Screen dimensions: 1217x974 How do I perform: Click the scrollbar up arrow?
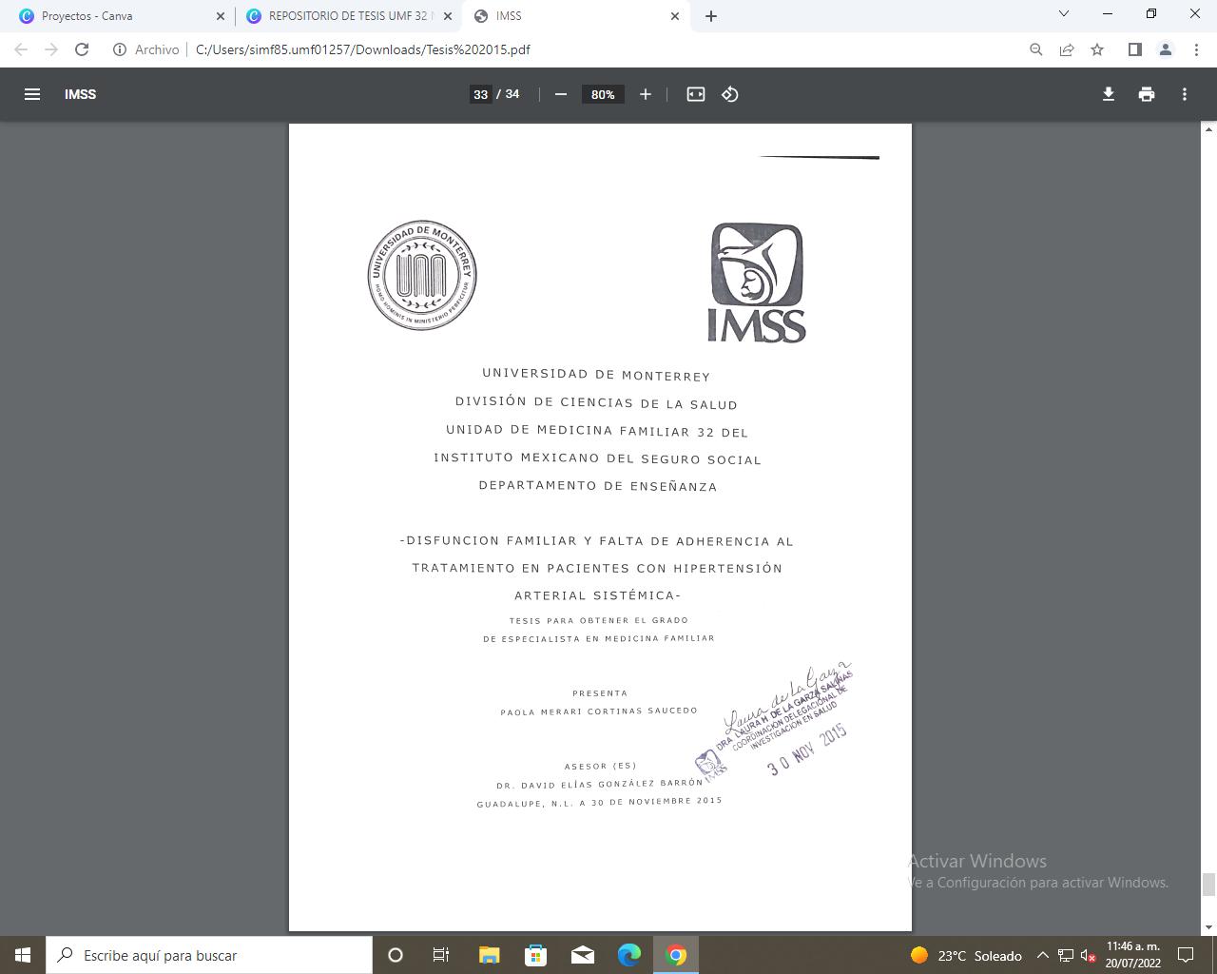(1209, 129)
